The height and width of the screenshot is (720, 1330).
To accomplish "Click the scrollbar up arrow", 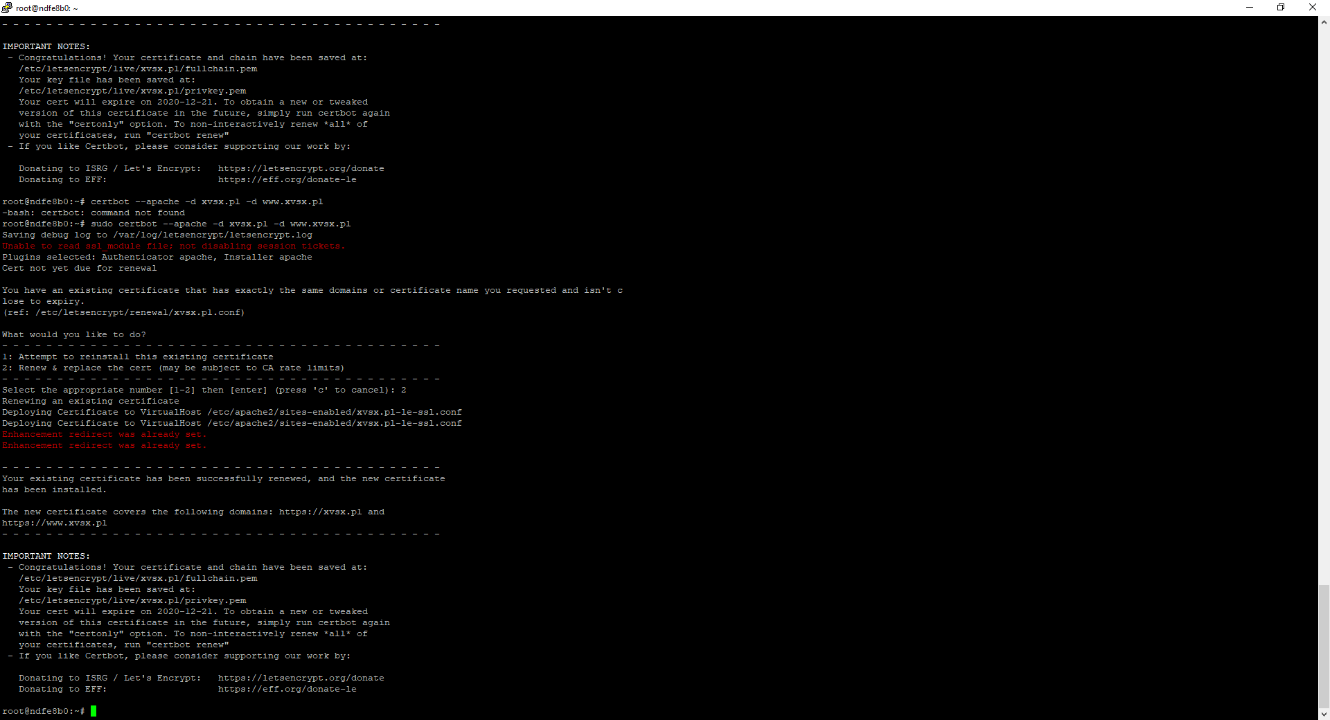I will (1324, 22).
